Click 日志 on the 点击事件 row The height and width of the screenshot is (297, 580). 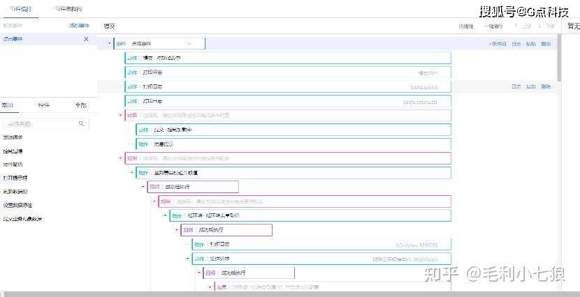(516, 43)
